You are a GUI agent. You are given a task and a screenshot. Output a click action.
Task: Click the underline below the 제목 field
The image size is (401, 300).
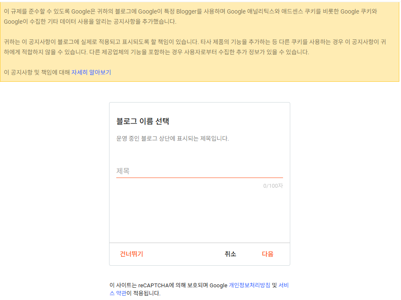coord(199,177)
